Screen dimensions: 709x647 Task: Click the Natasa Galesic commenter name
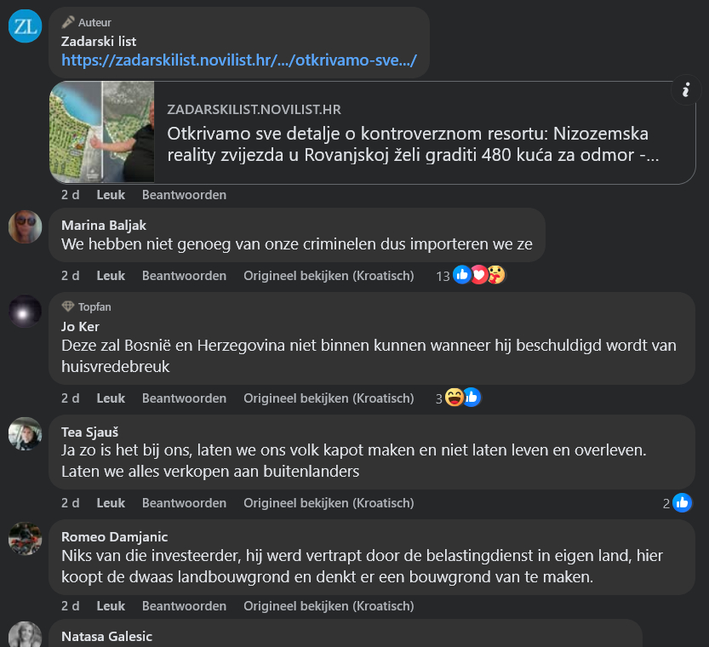coord(106,636)
